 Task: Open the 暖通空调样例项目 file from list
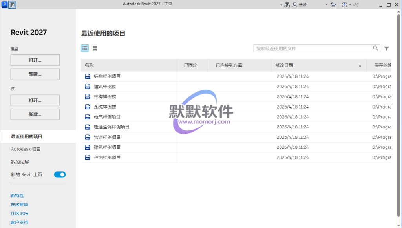(112, 127)
